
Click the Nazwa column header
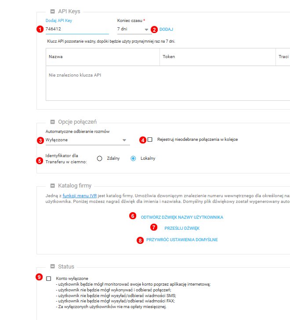pyautogui.click(x=56, y=57)
